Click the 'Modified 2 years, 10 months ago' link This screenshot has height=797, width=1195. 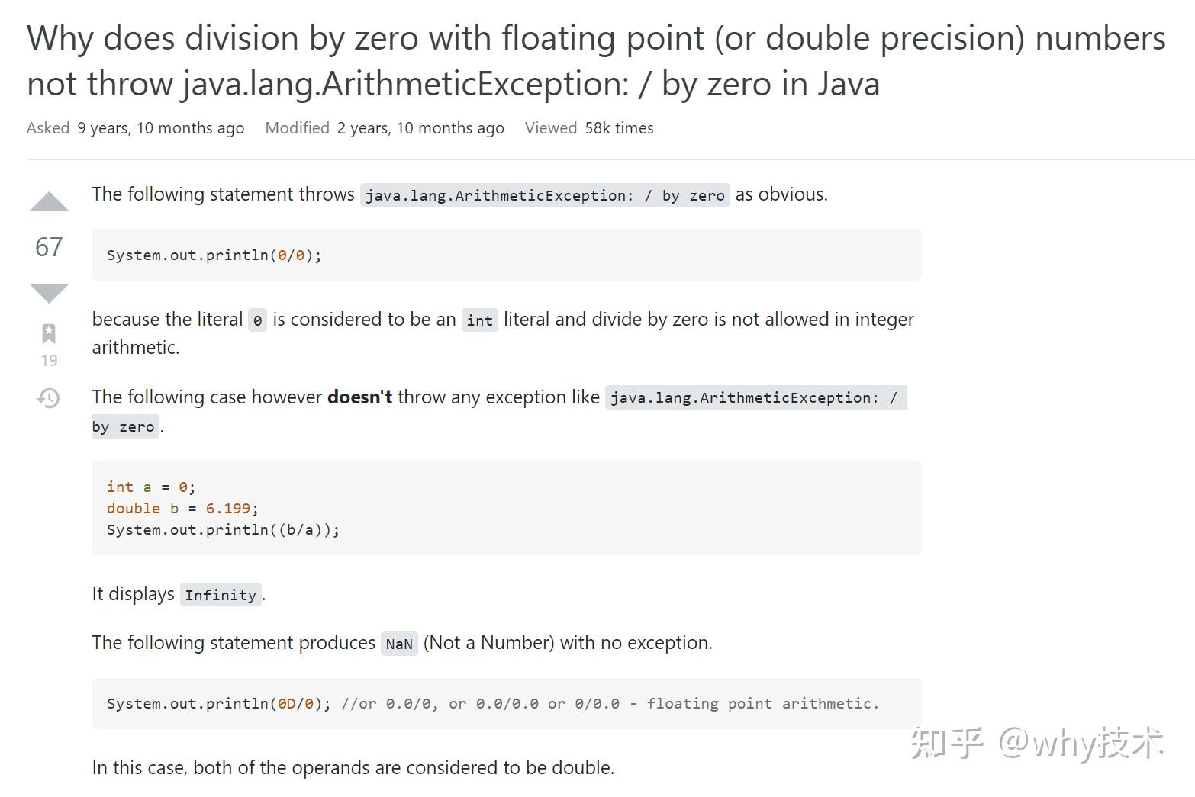pyautogui.click(x=385, y=128)
